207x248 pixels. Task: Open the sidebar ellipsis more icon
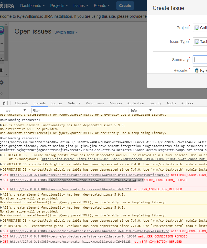(2, 44)
